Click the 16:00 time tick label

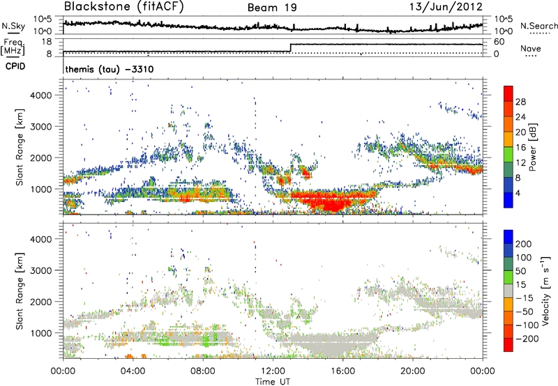tap(342, 371)
